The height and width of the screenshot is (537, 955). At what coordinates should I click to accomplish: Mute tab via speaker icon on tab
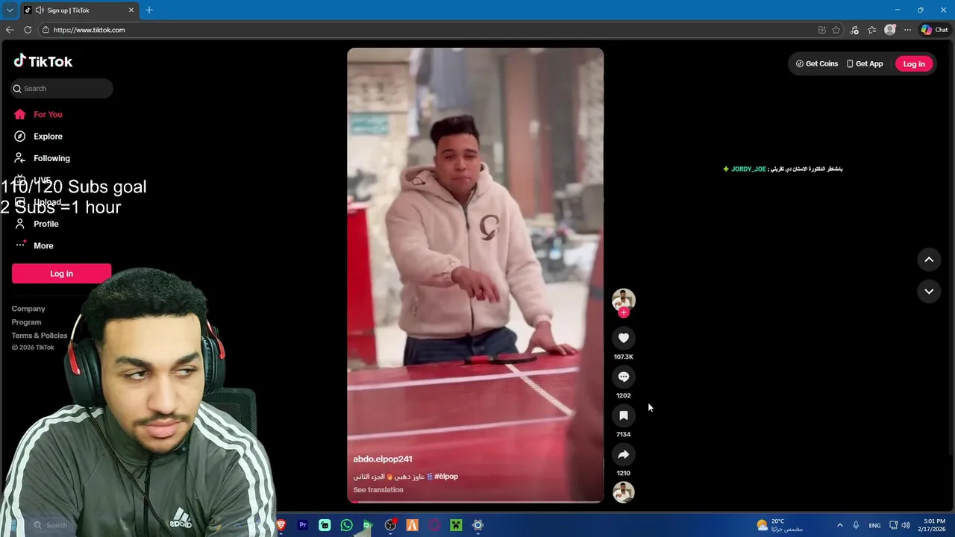point(39,10)
